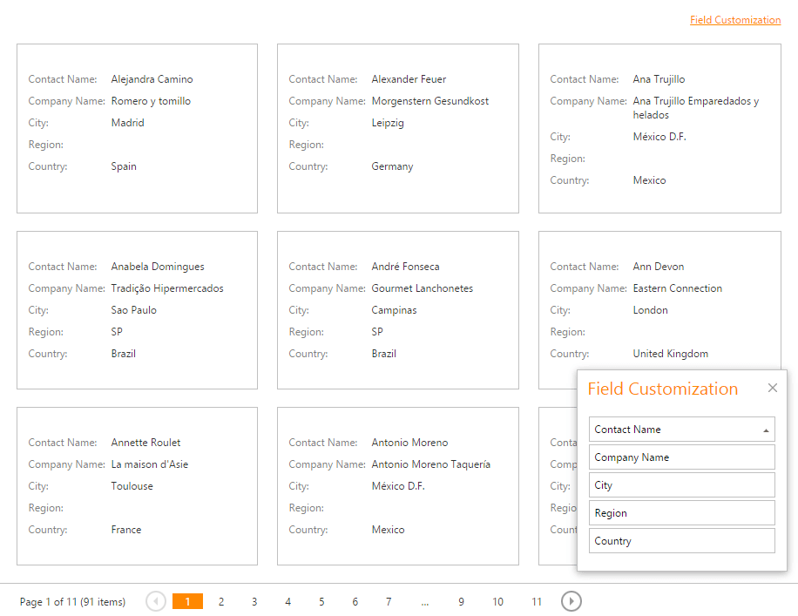Expand the Contact Name field arrow
The height and width of the screenshot is (616, 798).
(766, 430)
